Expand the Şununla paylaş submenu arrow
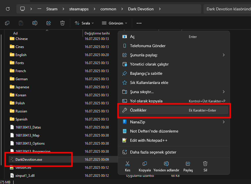 coord(224,55)
